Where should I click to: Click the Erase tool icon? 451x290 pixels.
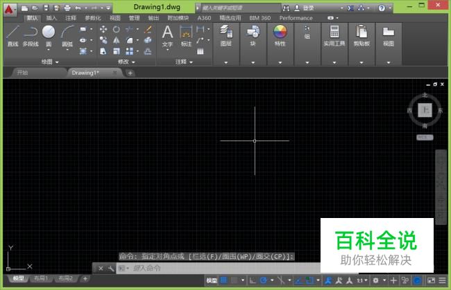(148, 29)
